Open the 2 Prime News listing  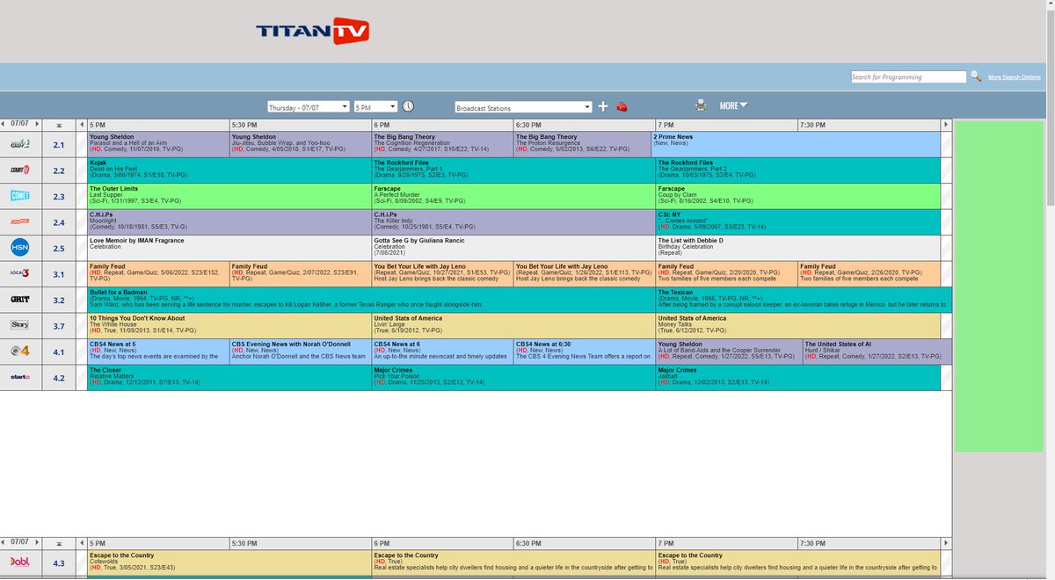pyautogui.click(x=797, y=144)
